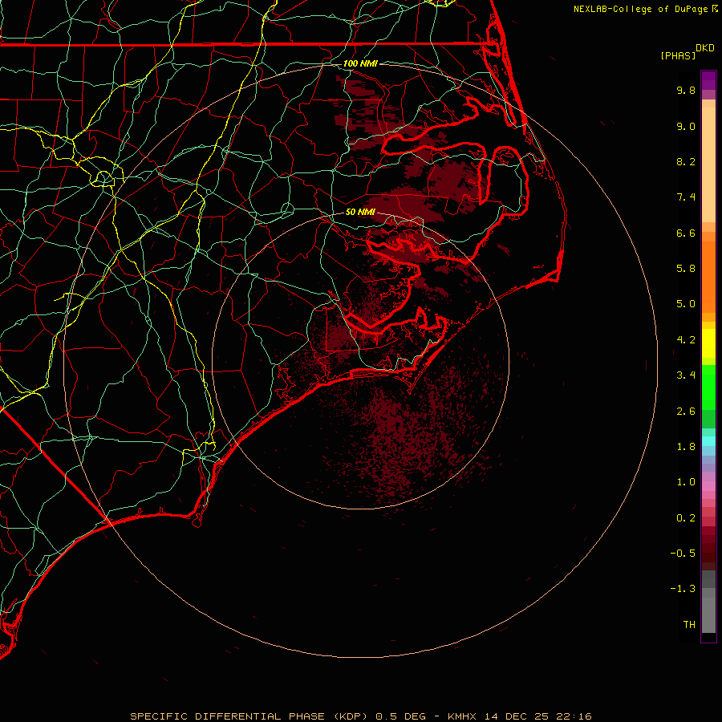Click the 9.0 scale value label
Screen dimensions: 722x722
pyautogui.click(x=685, y=127)
